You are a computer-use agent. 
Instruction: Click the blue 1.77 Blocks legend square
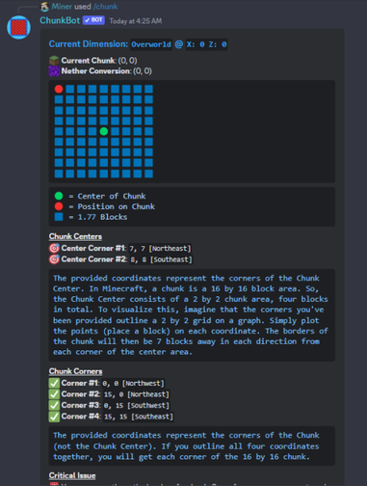click(x=59, y=217)
